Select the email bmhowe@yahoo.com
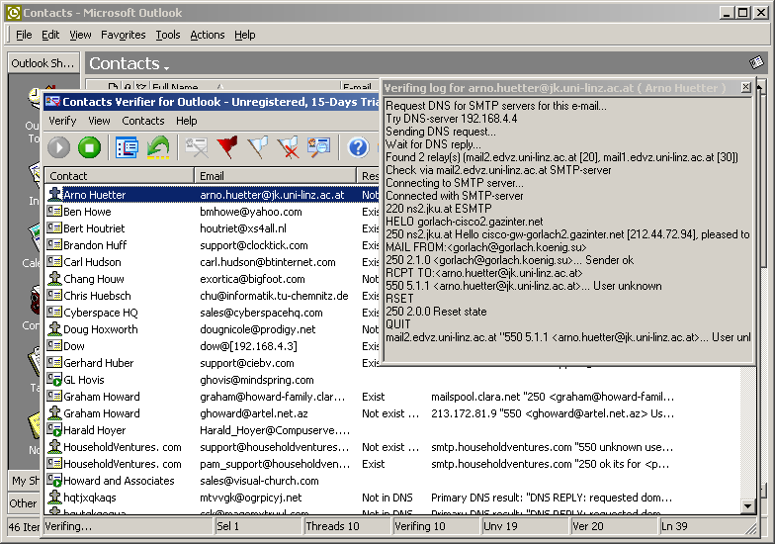The image size is (775, 544). click(251, 212)
